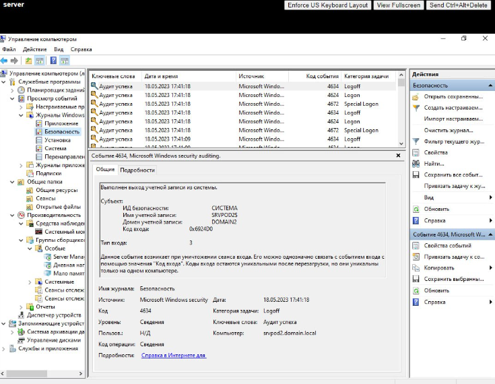Expand the Службы и приложения node

click(3, 349)
